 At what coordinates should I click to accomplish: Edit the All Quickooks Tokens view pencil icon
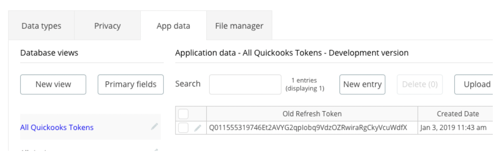155,127
